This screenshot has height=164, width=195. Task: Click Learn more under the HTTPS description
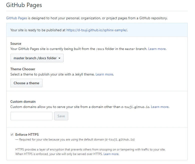111,154
